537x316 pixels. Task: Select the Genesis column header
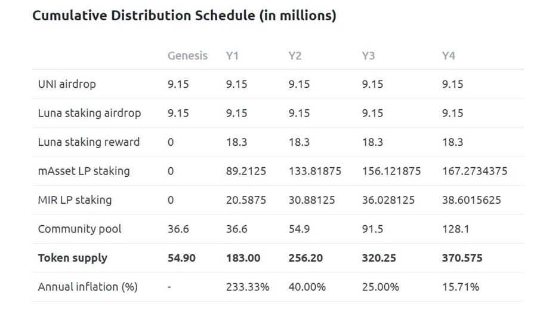[187, 56]
